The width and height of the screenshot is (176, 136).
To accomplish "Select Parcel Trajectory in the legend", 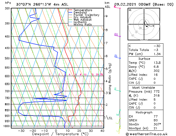I will pos(86,15).
